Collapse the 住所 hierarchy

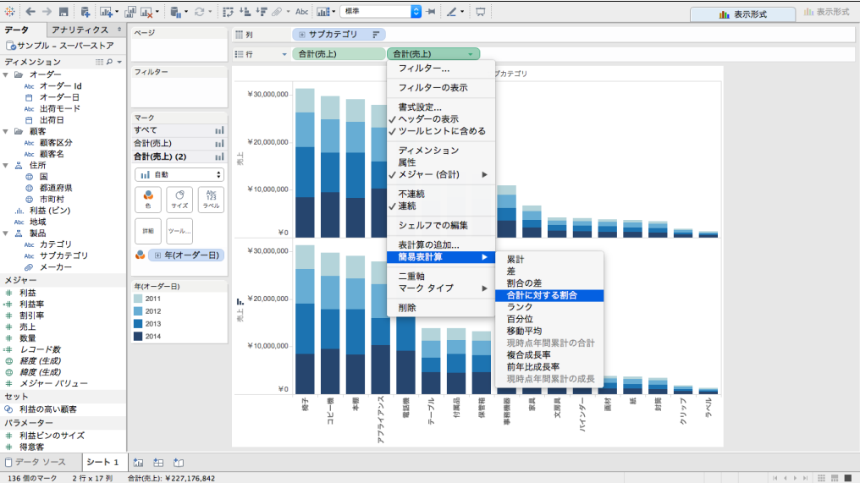pos(5,166)
